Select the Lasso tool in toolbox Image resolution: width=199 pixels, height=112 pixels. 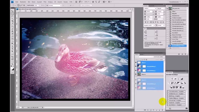12,16
